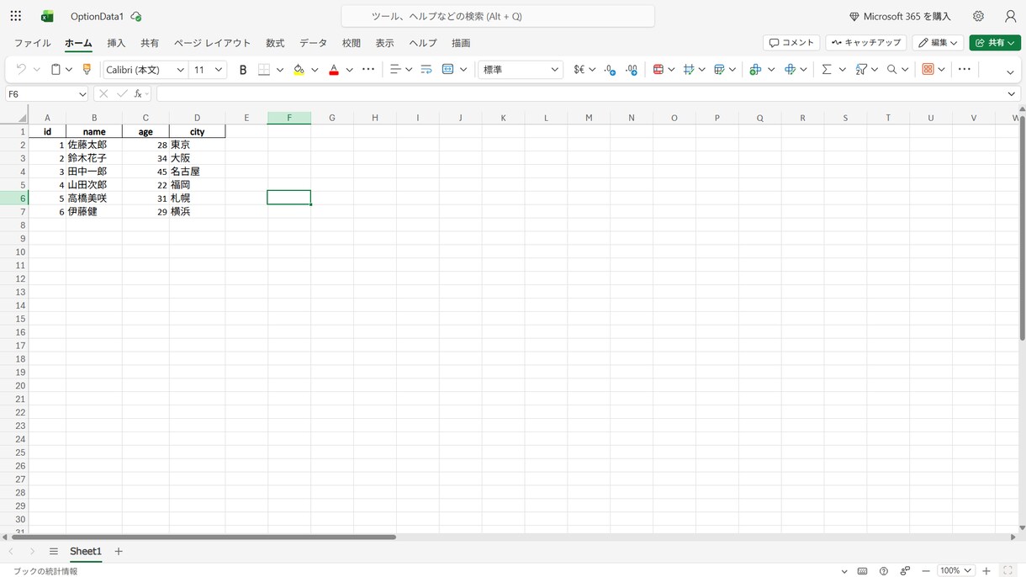Click the currency accounting format icon

point(579,70)
